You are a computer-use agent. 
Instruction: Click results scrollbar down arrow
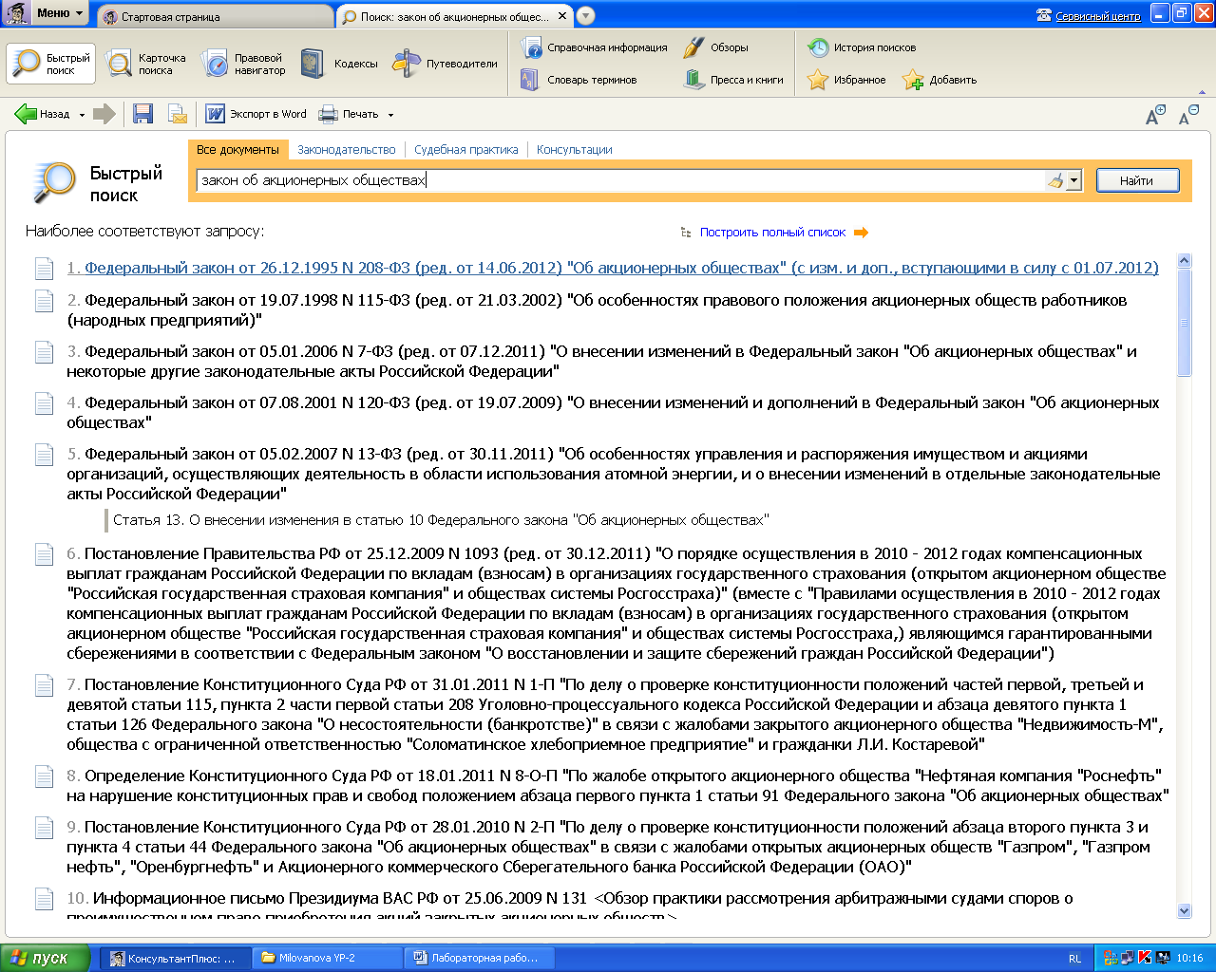pyautogui.click(x=1184, y=910)
